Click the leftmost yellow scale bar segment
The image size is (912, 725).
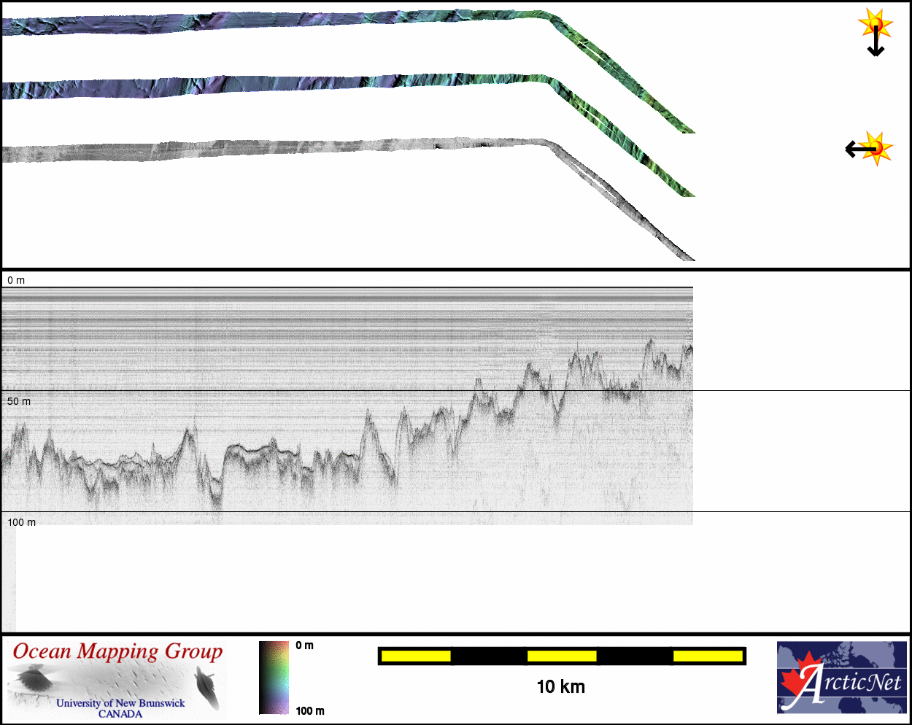(x=416, y=656)
